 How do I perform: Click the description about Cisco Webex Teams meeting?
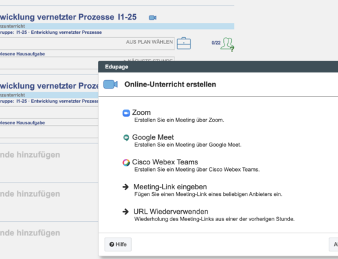pos(197,170)
